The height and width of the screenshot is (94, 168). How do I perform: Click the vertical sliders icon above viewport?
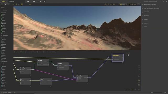[x=114, y=4]
